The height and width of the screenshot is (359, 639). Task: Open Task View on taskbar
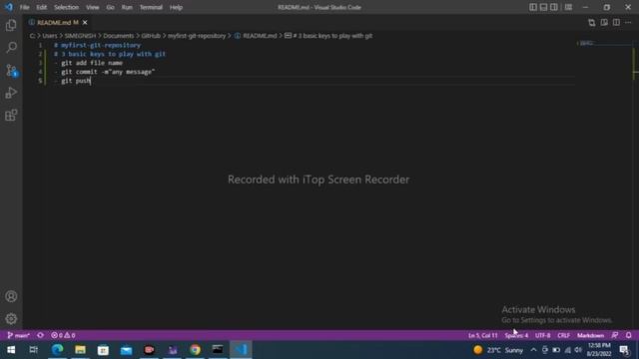click(34, 350)
